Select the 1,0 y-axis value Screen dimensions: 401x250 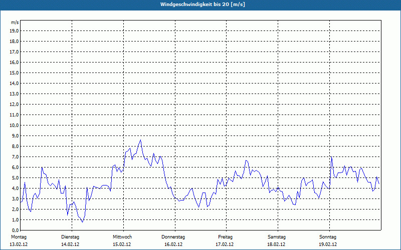[16, 220]
